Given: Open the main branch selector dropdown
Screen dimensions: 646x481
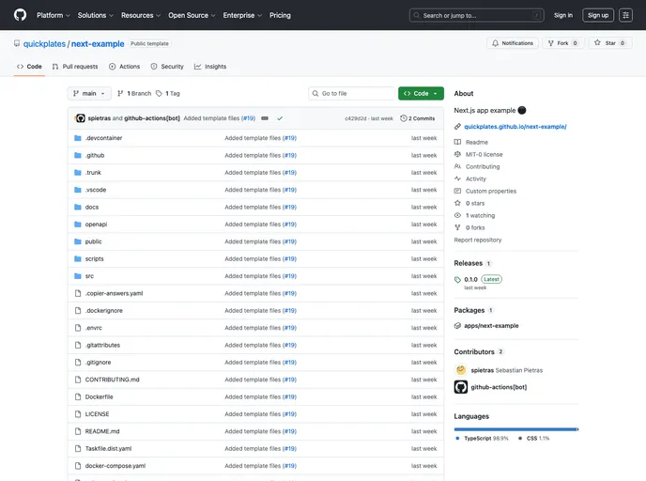Looking at the screenshot, I should point(89,94).
